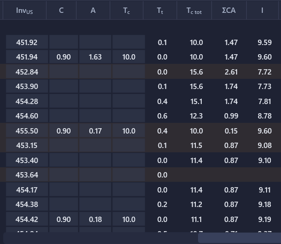
Task: Edit A value 0.18
Action: tap(95, 219)
